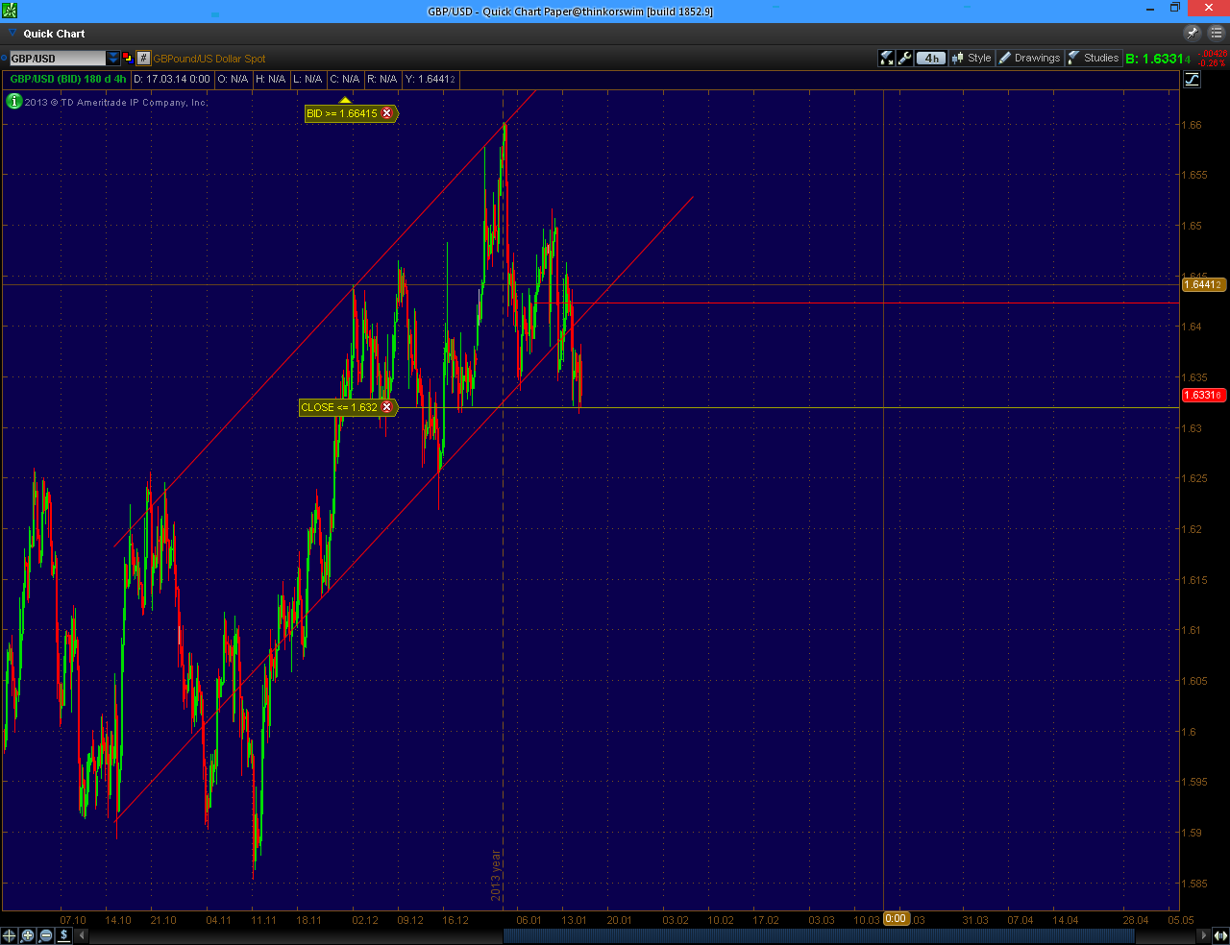Minimize the thinkorswim window
The image size is (1230, 945).
click(x=1151, y=9)
